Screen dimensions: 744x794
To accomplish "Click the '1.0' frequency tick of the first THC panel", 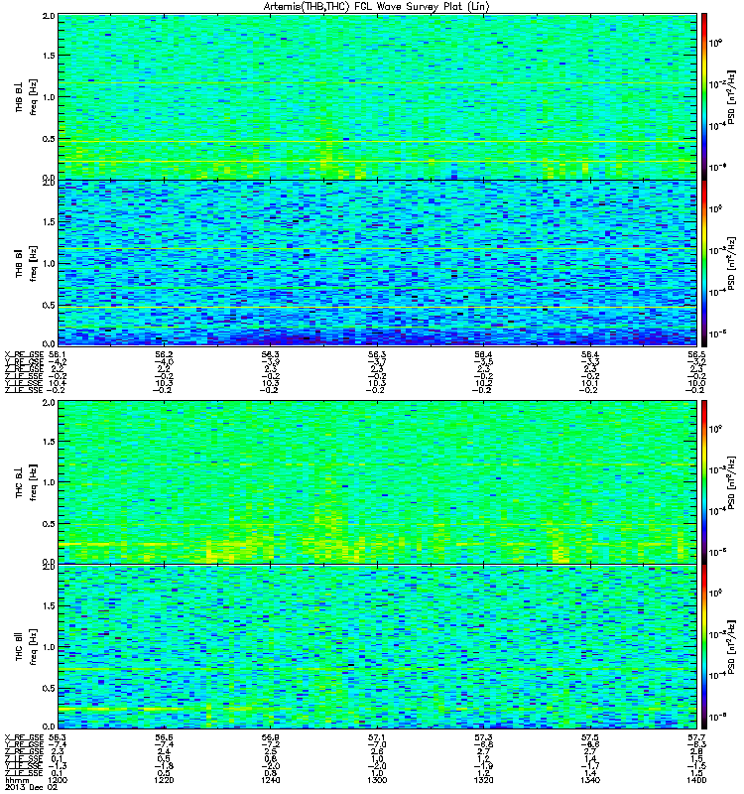I will [49, 482].
